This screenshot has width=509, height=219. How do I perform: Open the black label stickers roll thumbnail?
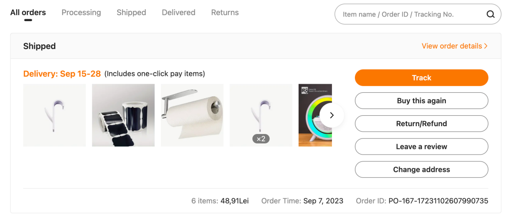click(x=123, y=115)
